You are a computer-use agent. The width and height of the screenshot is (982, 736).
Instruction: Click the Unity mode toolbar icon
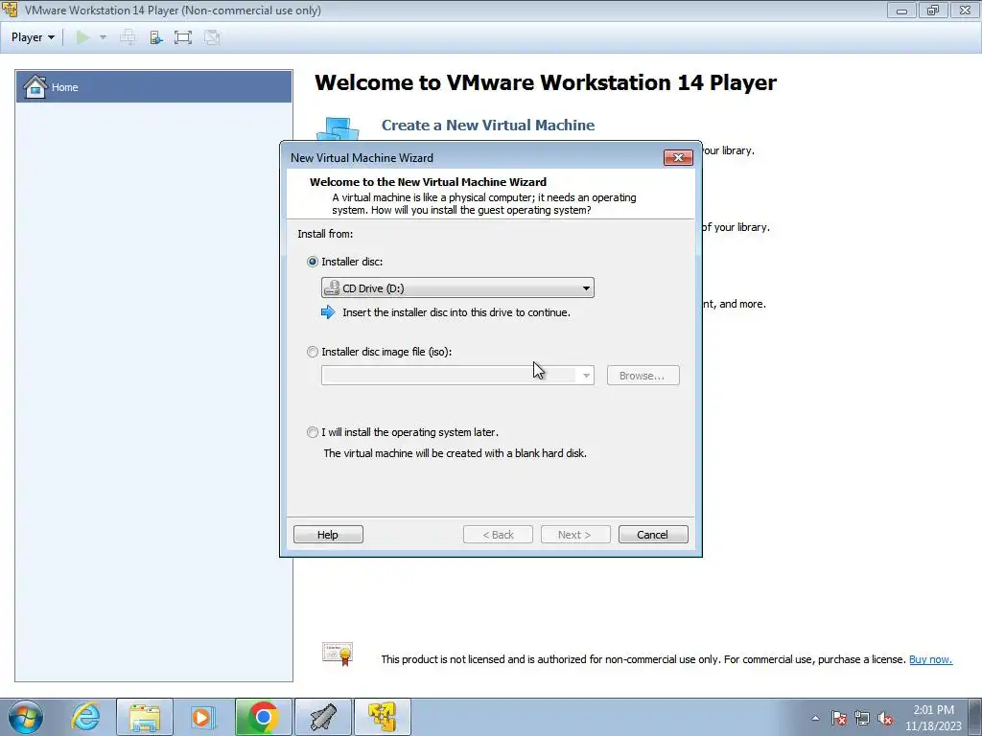coord(212,37)
